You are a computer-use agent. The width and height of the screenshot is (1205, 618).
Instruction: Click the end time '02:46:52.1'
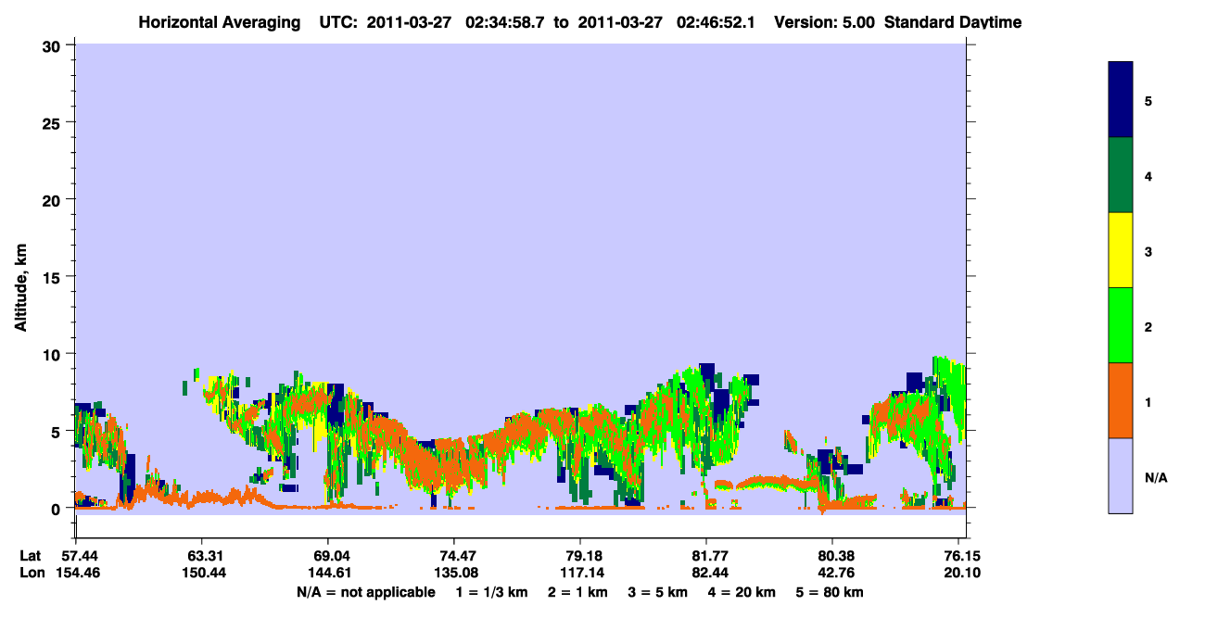pos(717,22)
